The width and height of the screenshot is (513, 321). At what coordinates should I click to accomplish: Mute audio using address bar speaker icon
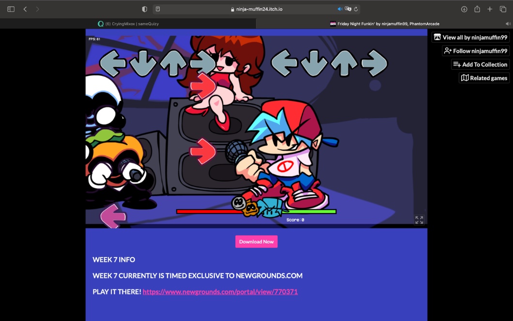(x=340, y=9)
